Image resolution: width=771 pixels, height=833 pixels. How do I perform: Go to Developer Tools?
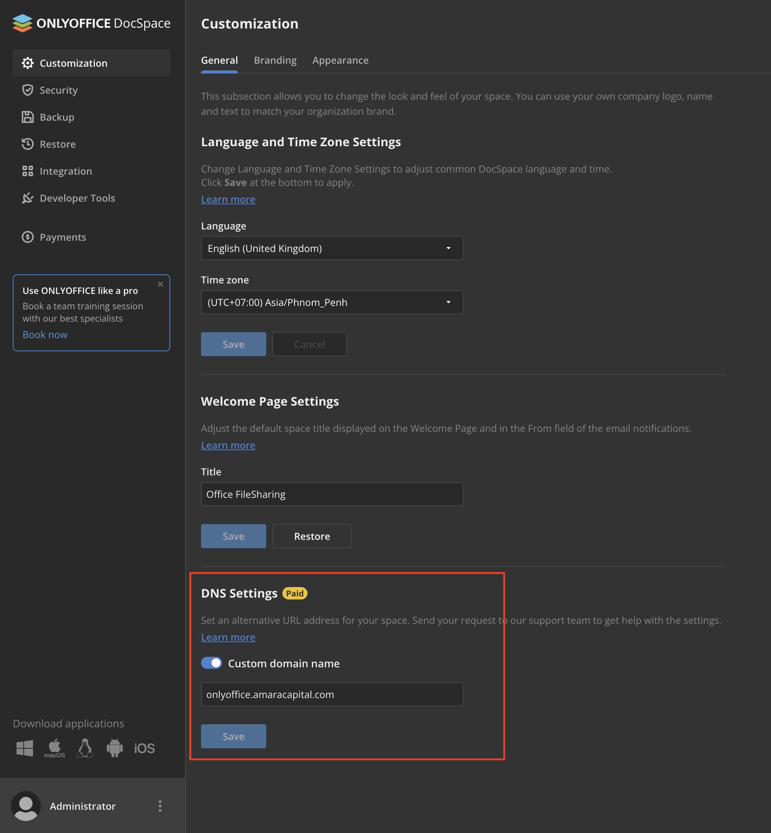tap(91, 198)
